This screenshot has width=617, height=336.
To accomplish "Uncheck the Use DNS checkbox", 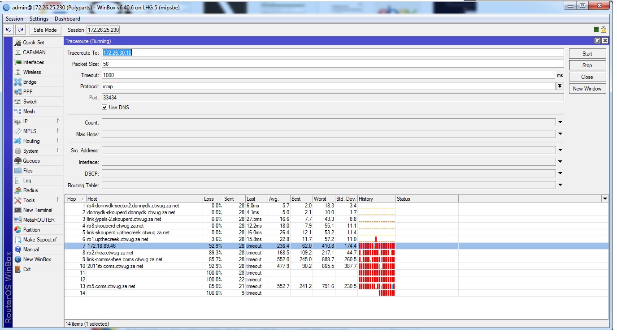I will (104, 108).
